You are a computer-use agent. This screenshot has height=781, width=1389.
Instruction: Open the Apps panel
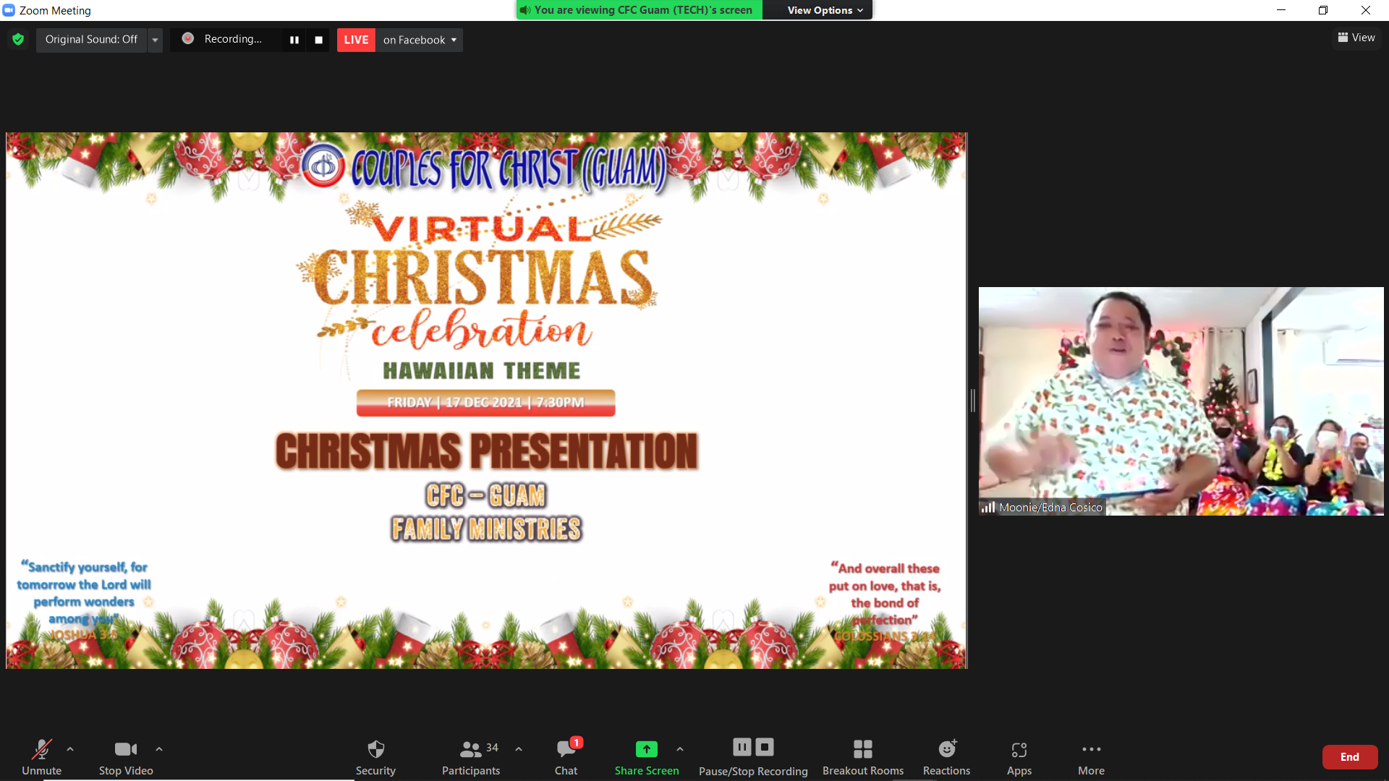click(x=1019, y=756)
